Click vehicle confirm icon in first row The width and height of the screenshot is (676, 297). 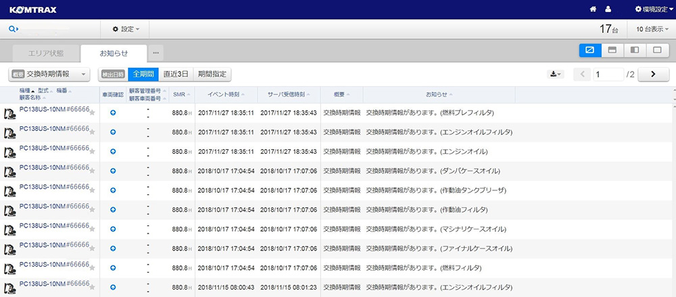[x=112, y=113]
